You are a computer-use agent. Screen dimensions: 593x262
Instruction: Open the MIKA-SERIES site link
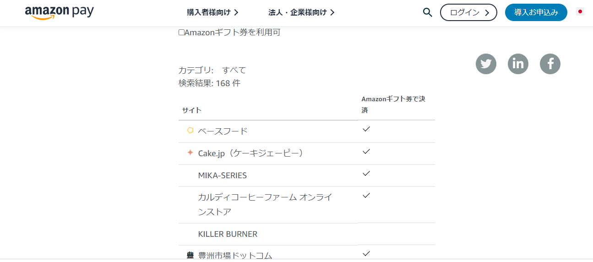point(222,175)
